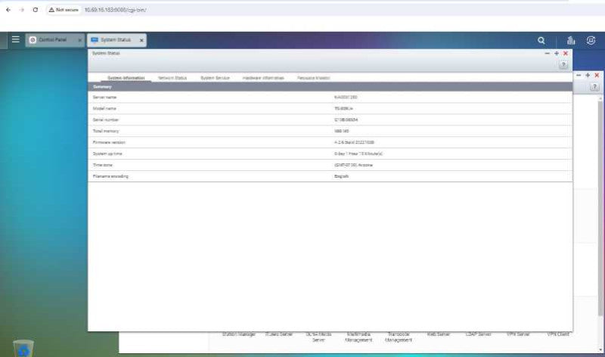605x357 pixels.
Task: Open iTunes Server in Control Panel
Action: point(278,334)
